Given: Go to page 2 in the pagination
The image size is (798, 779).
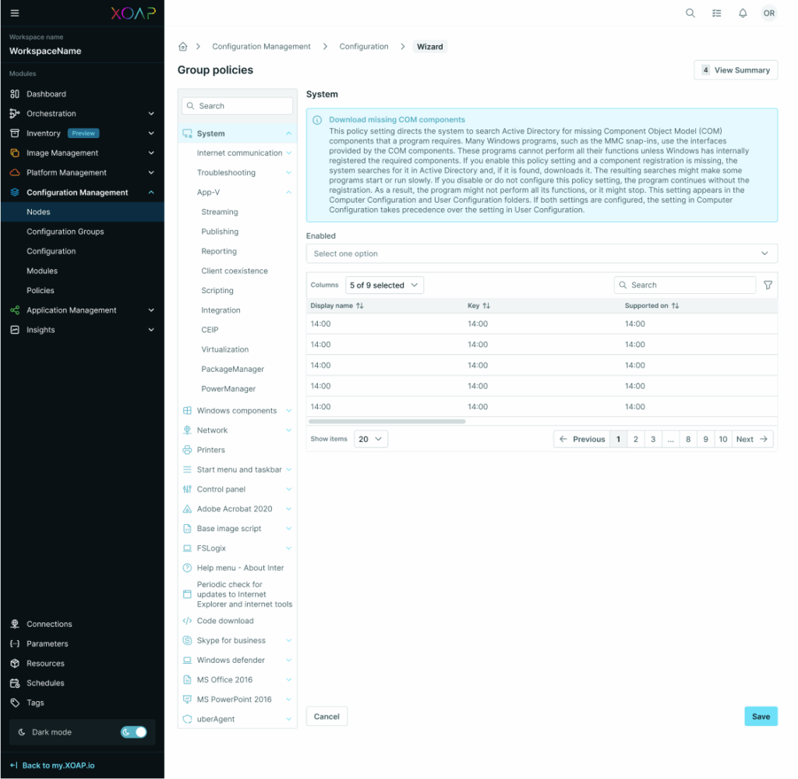Looking at the screenshot, I should pyautogui.click(x=636, y=439).
